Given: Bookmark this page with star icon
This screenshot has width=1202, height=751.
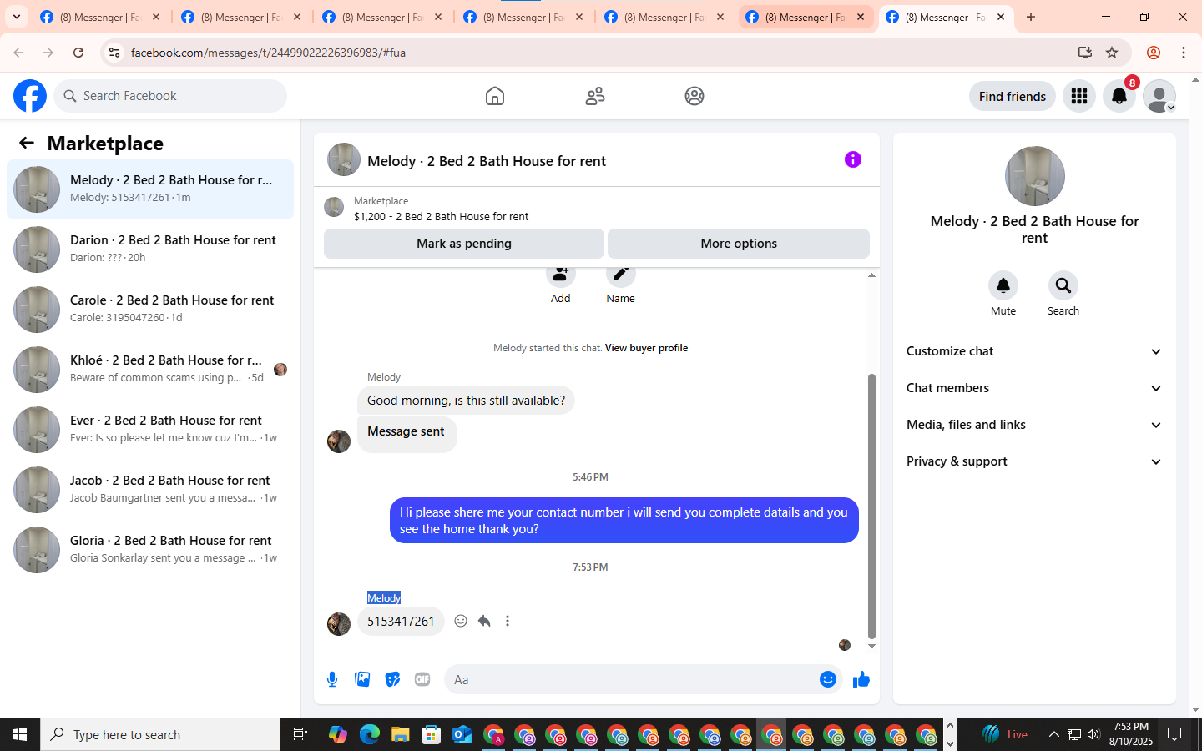Looking at the screenshot, I should click(x=1112, y=53).
